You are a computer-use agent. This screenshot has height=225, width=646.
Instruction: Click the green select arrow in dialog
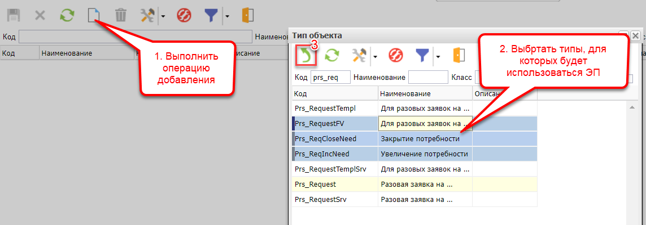click(306, 55)
